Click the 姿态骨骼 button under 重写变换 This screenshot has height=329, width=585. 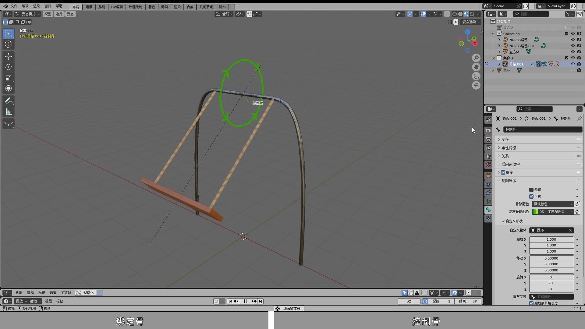(551, 297)
